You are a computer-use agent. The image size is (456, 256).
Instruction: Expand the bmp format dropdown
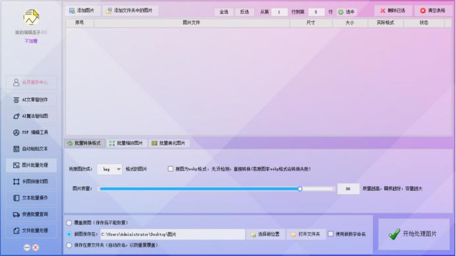tap(109, 169)
